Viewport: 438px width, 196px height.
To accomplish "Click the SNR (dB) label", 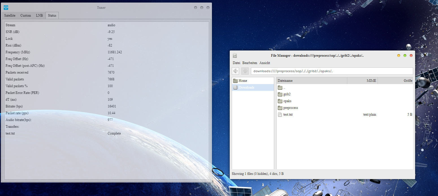I will tap(12, 32).
